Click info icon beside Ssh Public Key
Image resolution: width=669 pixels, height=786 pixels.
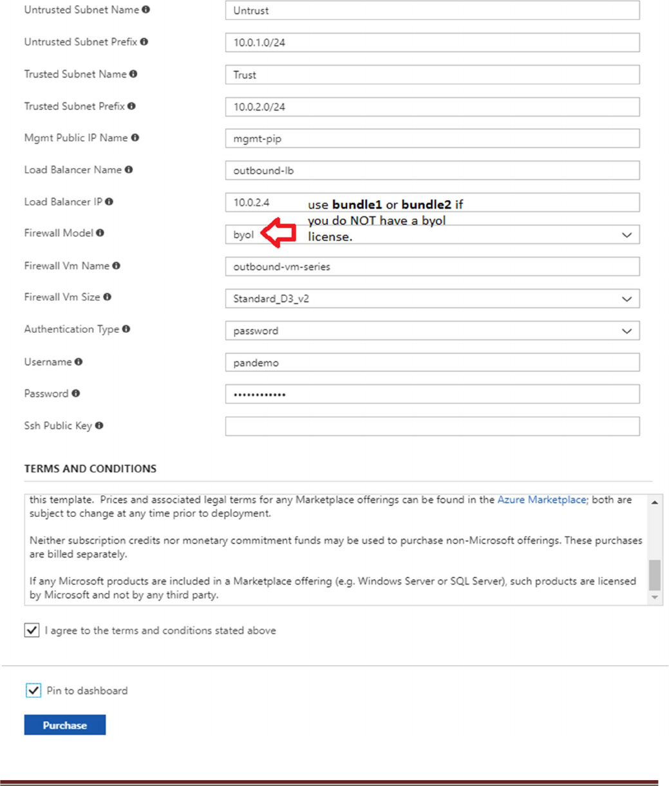pyautogui.click(x=99, y=426)
